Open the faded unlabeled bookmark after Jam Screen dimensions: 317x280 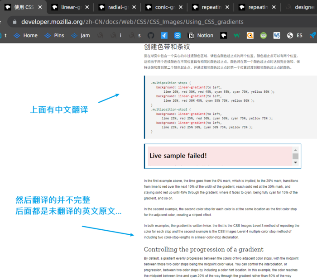(x=100, y=36)
